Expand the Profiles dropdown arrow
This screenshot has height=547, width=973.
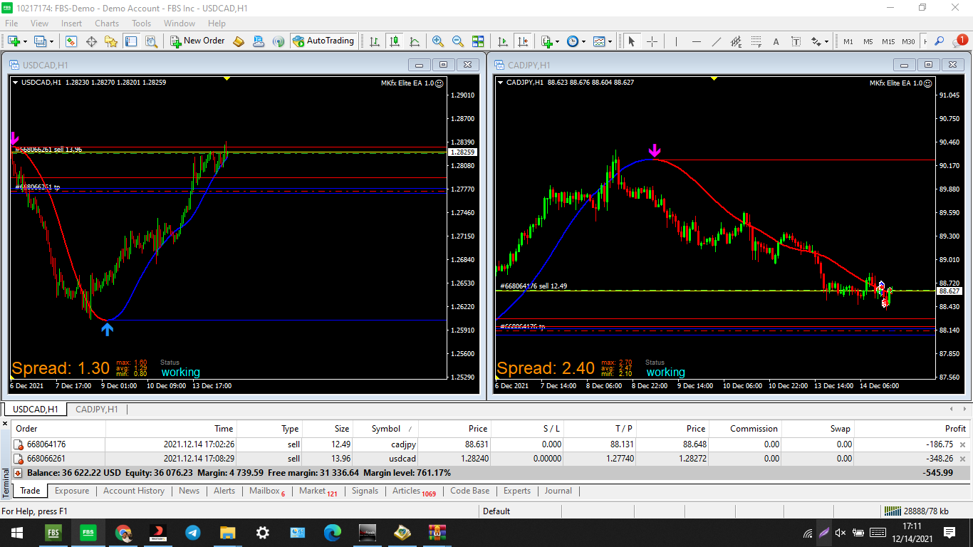[x=52, y=41]
